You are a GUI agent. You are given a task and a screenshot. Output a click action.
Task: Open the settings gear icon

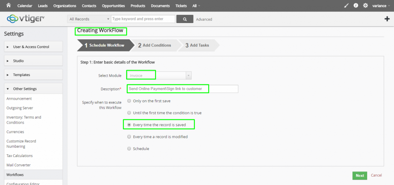(x=366, y=5)
